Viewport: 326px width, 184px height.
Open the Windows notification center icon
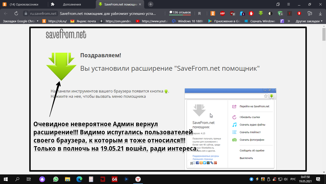[319, 179]
